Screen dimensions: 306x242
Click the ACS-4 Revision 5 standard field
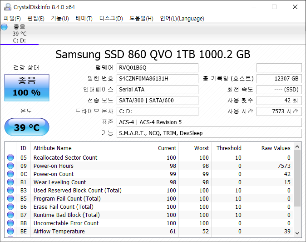209,122
